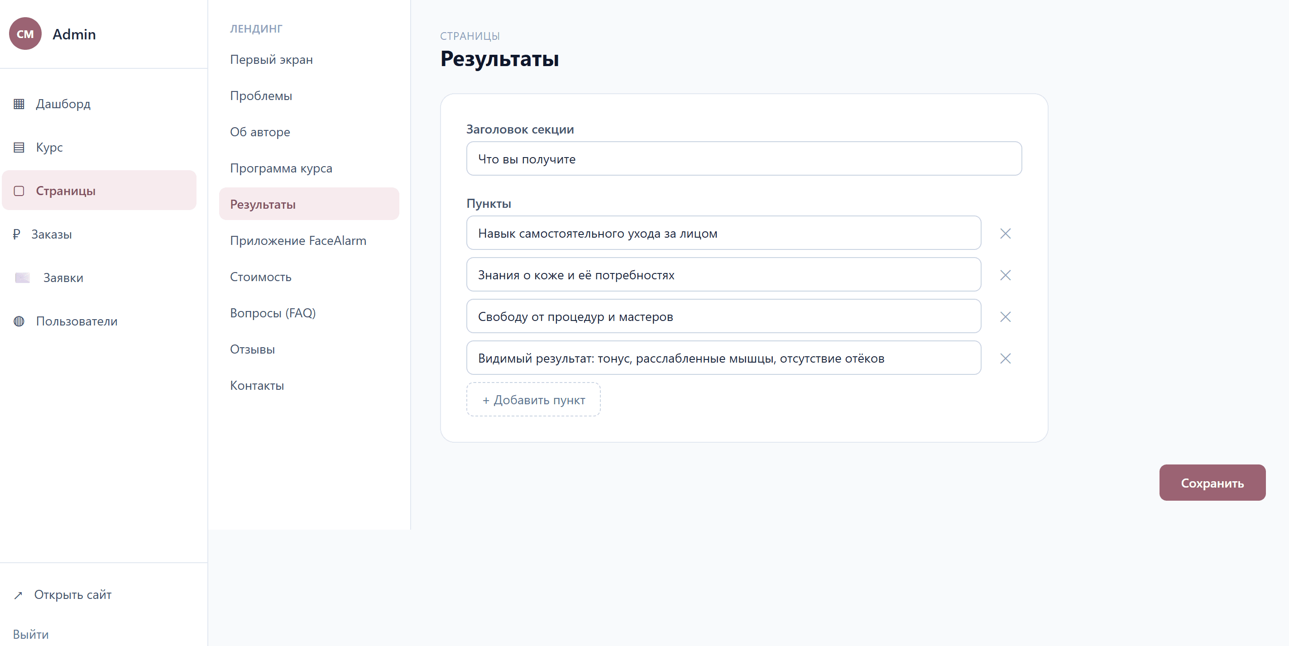Open the Дашборд section
This screenshot has width=1289, height=646.
pyautogui.click(x=99, y=104)
